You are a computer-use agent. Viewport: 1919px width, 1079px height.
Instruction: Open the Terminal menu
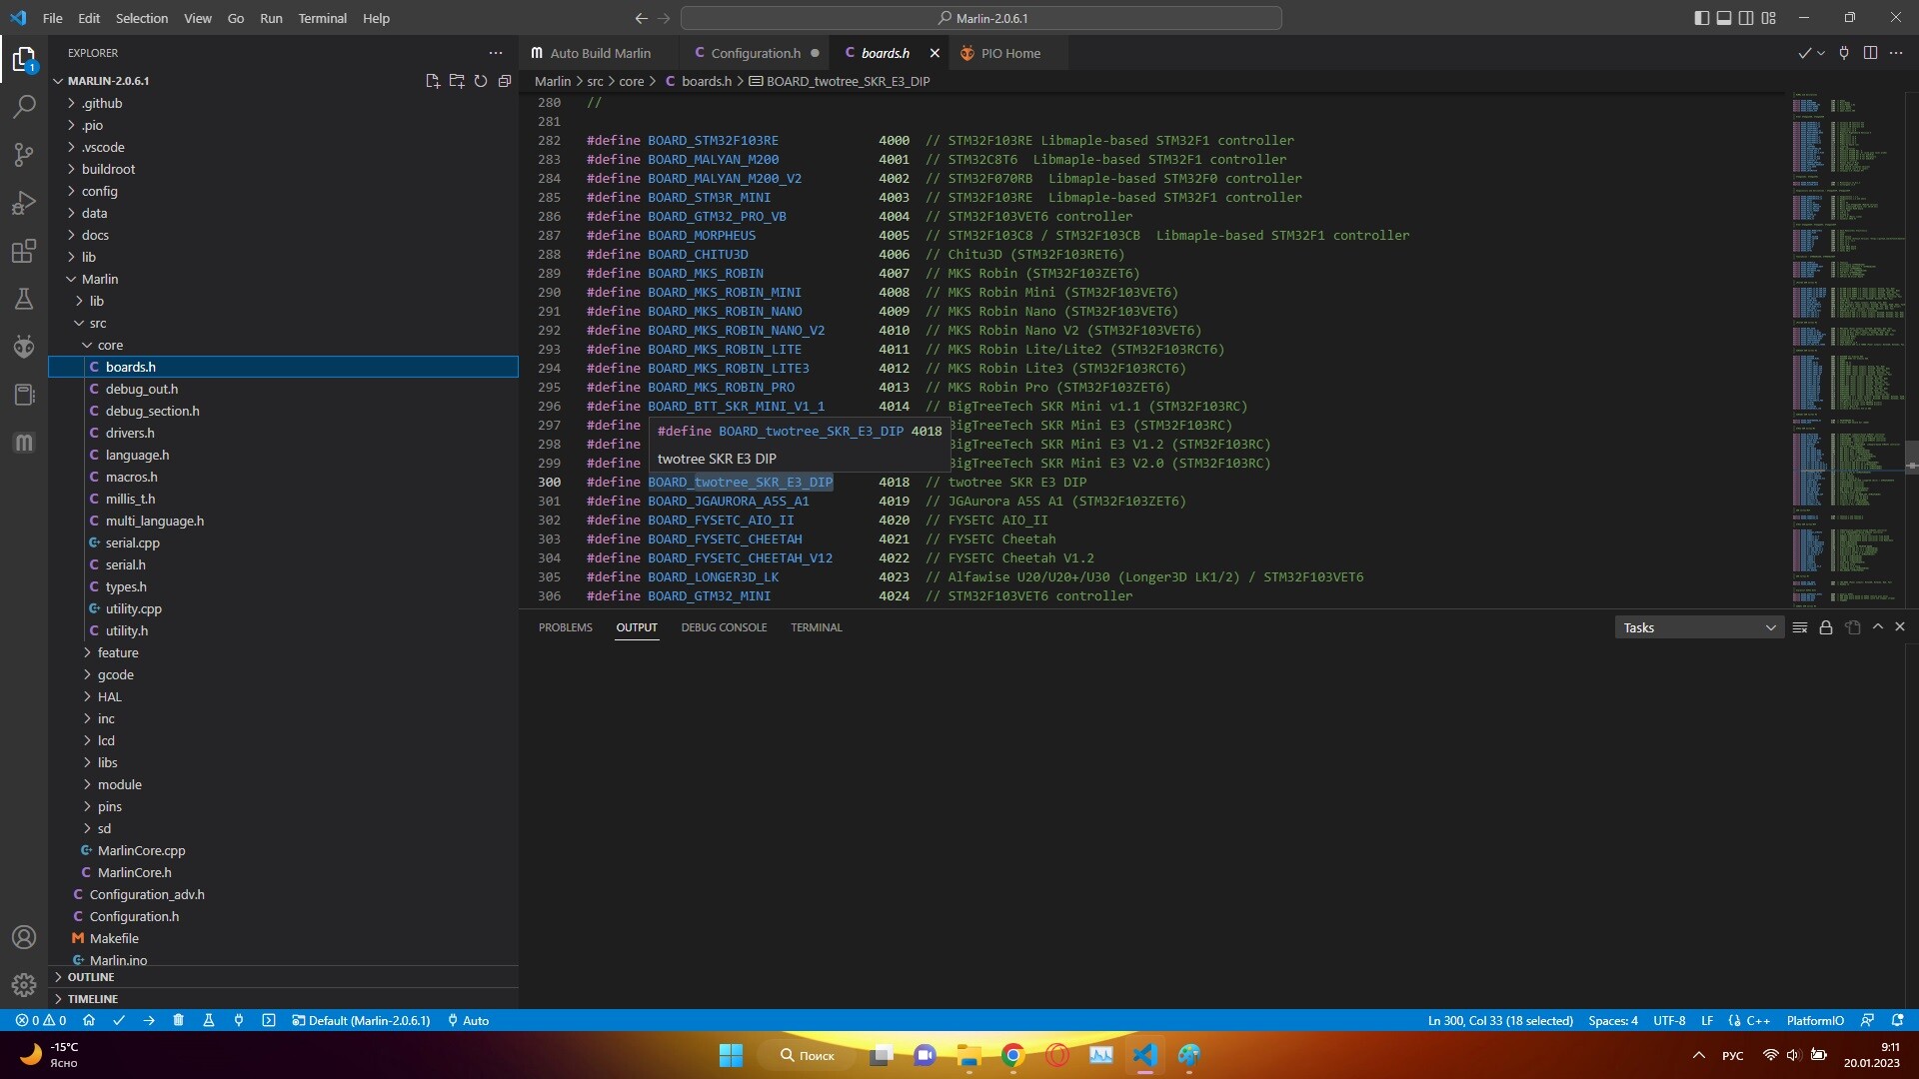tap(322, 18)
